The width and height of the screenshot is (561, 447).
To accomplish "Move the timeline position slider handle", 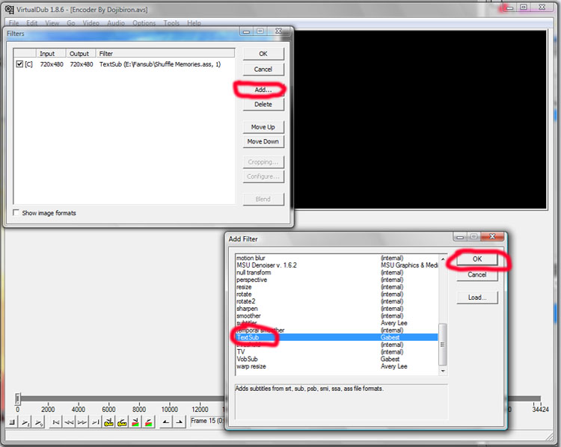I will (17, 398).
